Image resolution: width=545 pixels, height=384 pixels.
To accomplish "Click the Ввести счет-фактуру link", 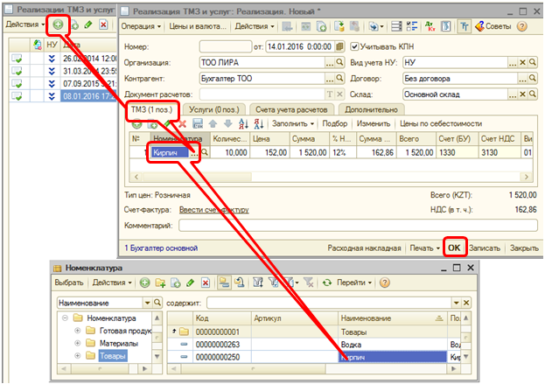I will click(x=213, y=210).
